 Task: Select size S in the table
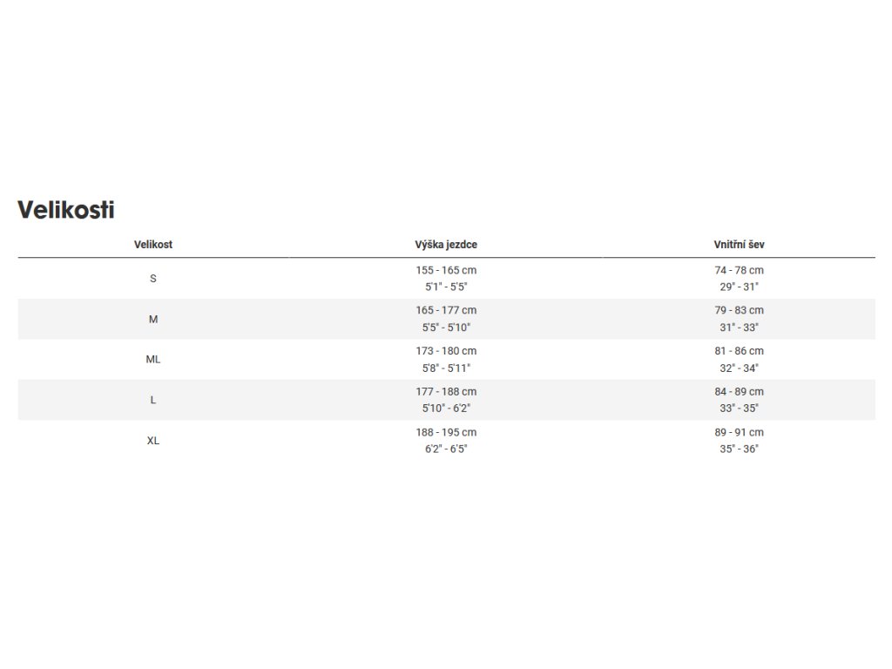tap(153, 279)
